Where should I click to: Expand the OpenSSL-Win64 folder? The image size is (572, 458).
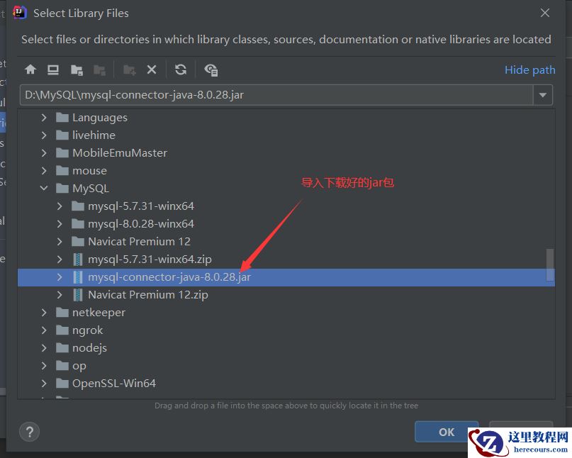[x=44, y=383]
